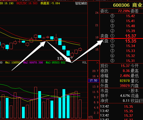Close the VOL panel with red X
143x120 pixels.
[97, 62]
